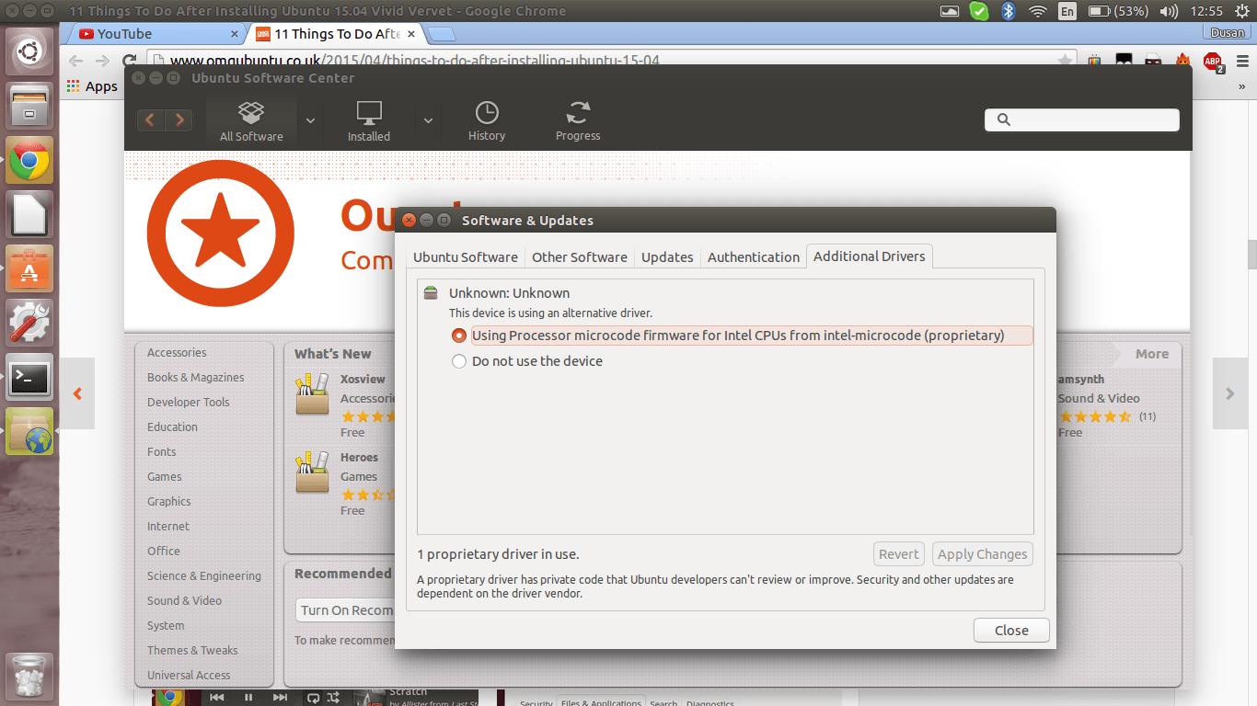The image size is (1257, 706).
Task: Open Software & Updates globe launcher icon
Action: [x=29, y=431]
